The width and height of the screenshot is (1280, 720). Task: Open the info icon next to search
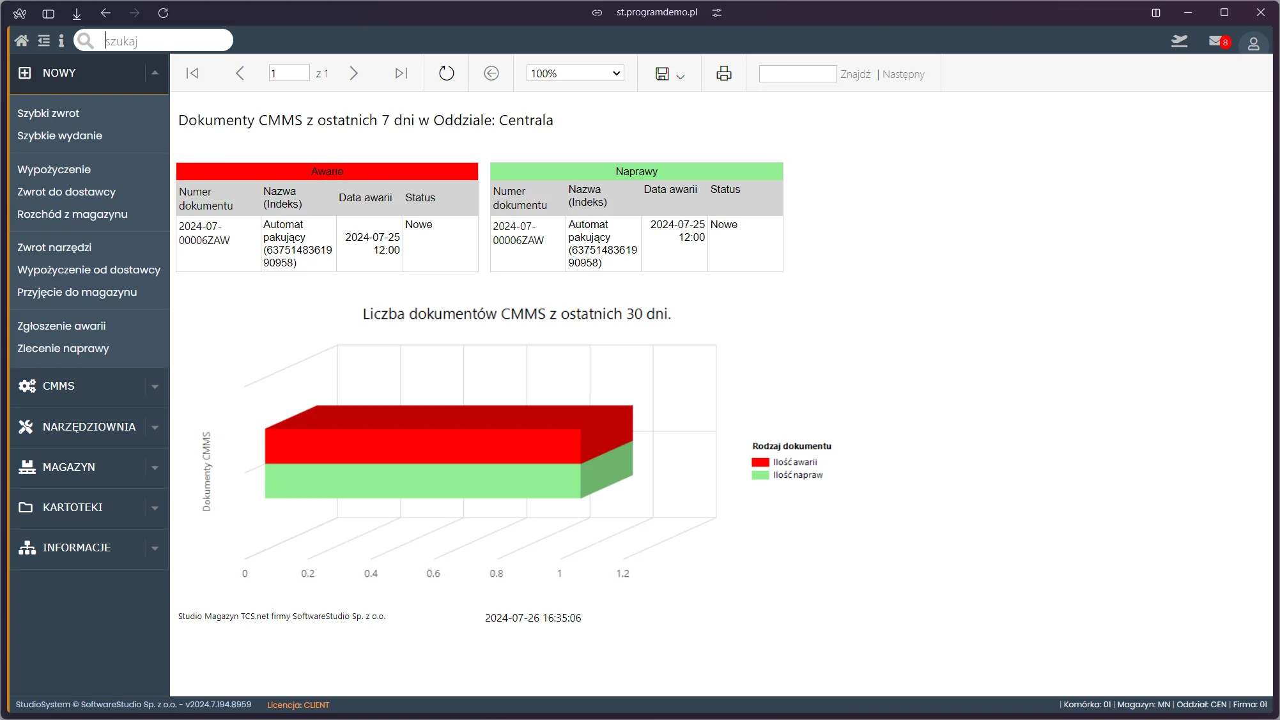pos(61,41)
